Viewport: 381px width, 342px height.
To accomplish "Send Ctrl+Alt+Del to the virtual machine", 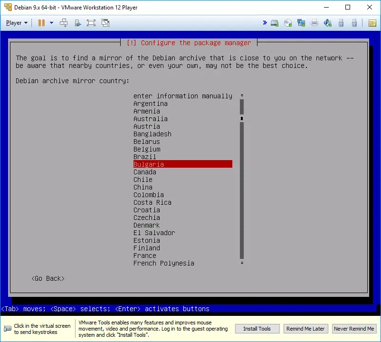I will pos(64,23).
